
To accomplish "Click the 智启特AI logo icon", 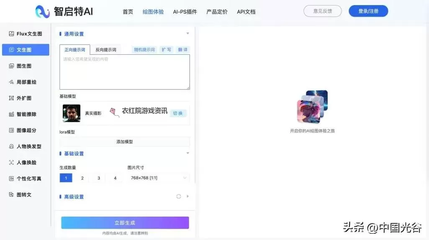I will (42, 11).
